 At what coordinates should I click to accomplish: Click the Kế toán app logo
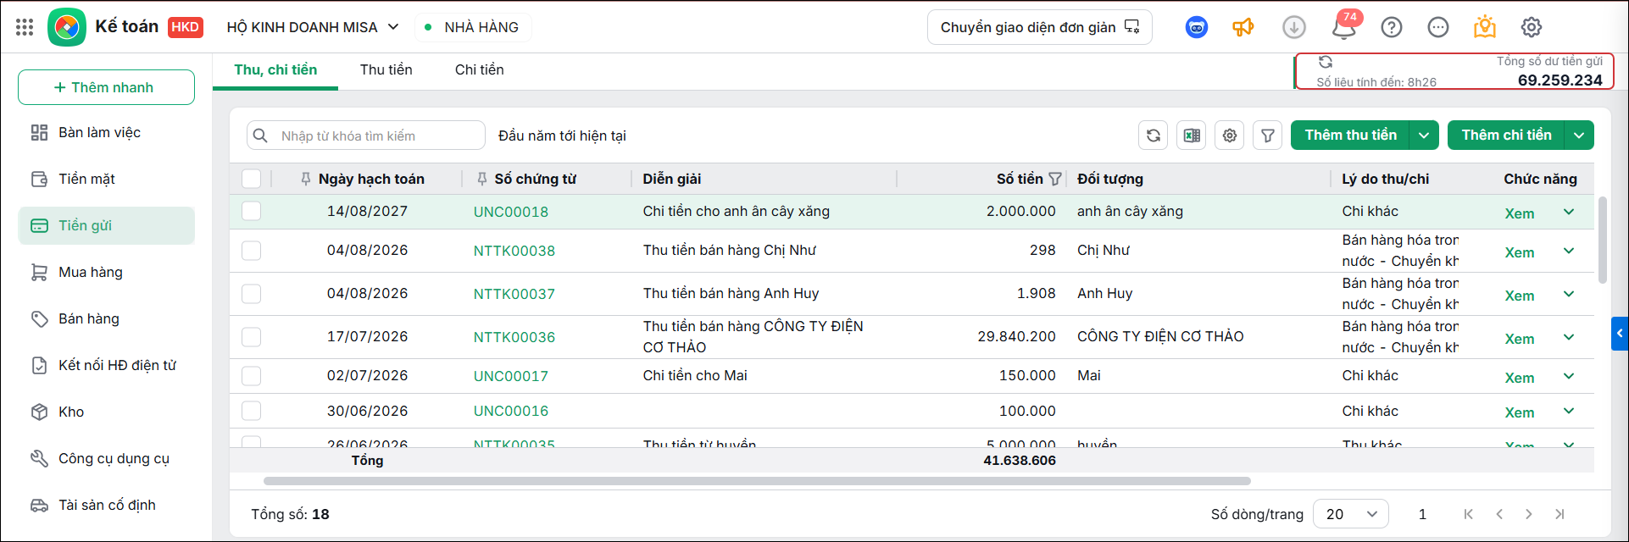tap(67, 27)
